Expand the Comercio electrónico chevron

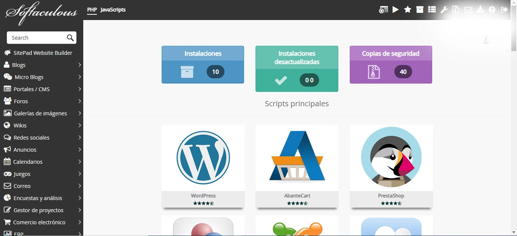tap(79, 222)
